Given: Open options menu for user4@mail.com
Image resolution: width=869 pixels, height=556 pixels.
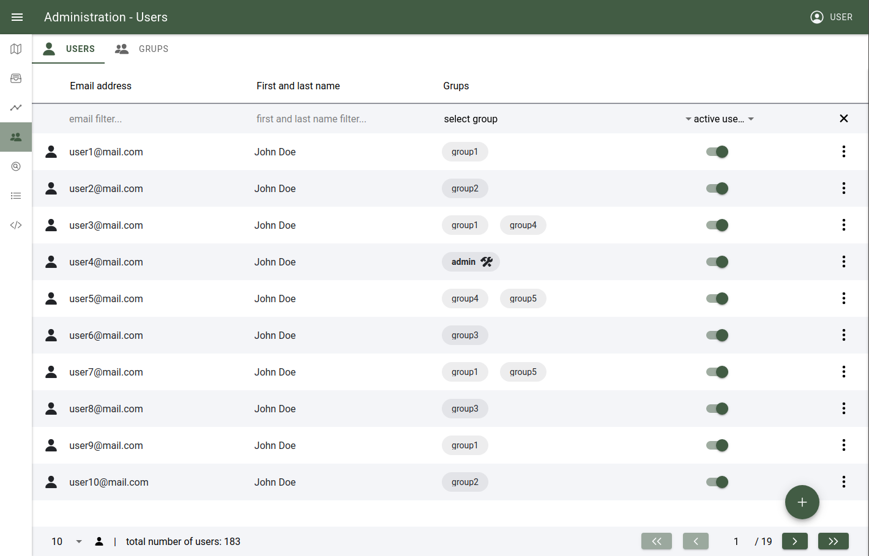Looking at the screenshot, I should (844, 262).
